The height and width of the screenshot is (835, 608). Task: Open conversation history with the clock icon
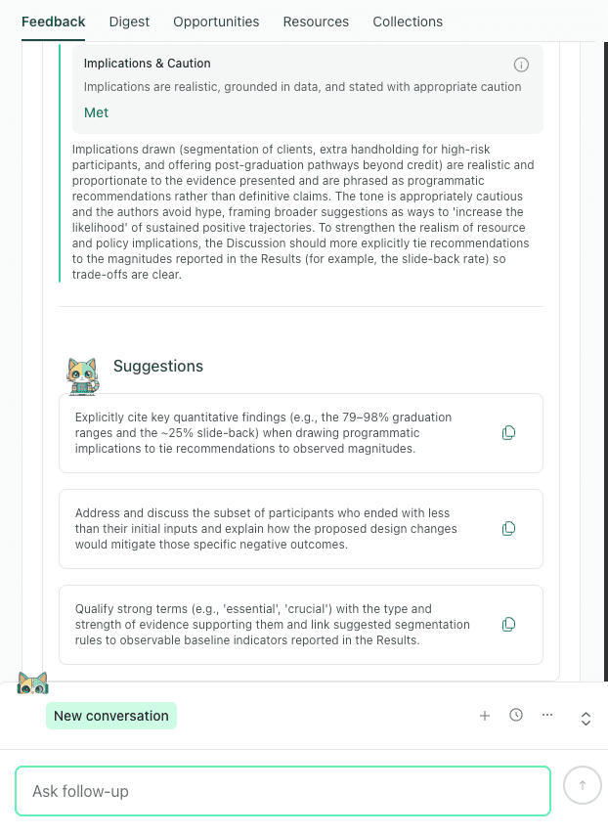(516, 715)
